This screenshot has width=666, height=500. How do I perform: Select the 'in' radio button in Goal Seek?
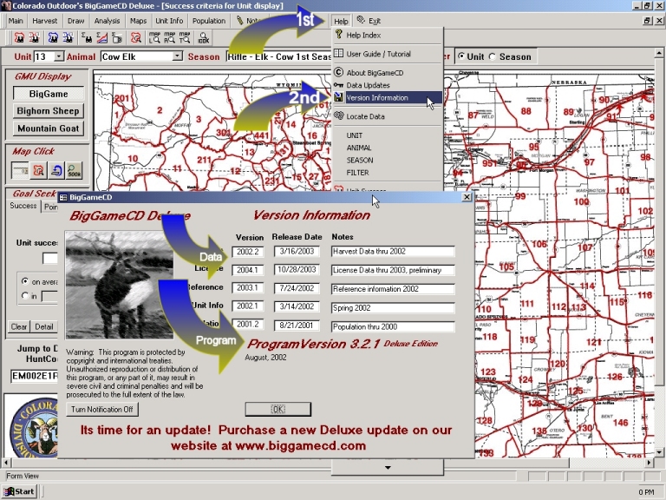[x=25, y=295]
